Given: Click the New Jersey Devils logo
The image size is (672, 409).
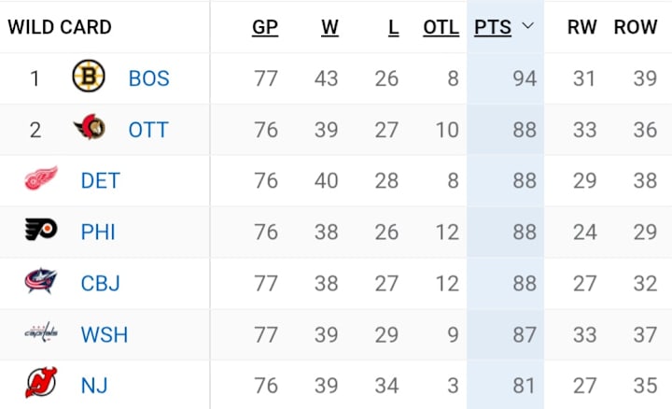Looking at the screenshot, I should (x=41, y=383).
